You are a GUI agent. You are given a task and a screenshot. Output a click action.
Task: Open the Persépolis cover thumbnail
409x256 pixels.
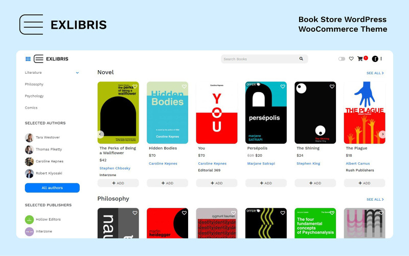[266, 113]
